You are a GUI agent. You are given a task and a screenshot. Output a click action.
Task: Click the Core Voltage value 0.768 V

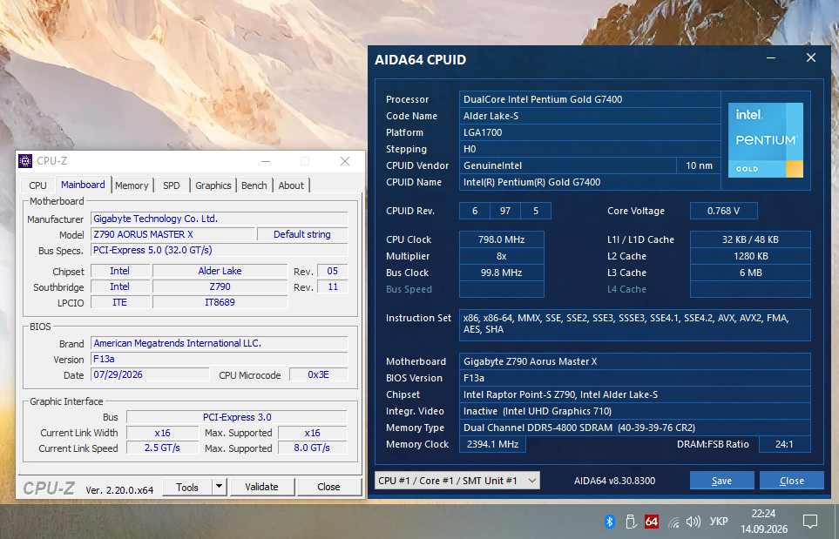[x=723, y=211]
